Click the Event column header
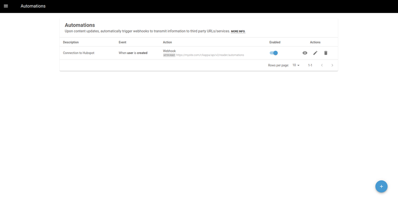 122,42
